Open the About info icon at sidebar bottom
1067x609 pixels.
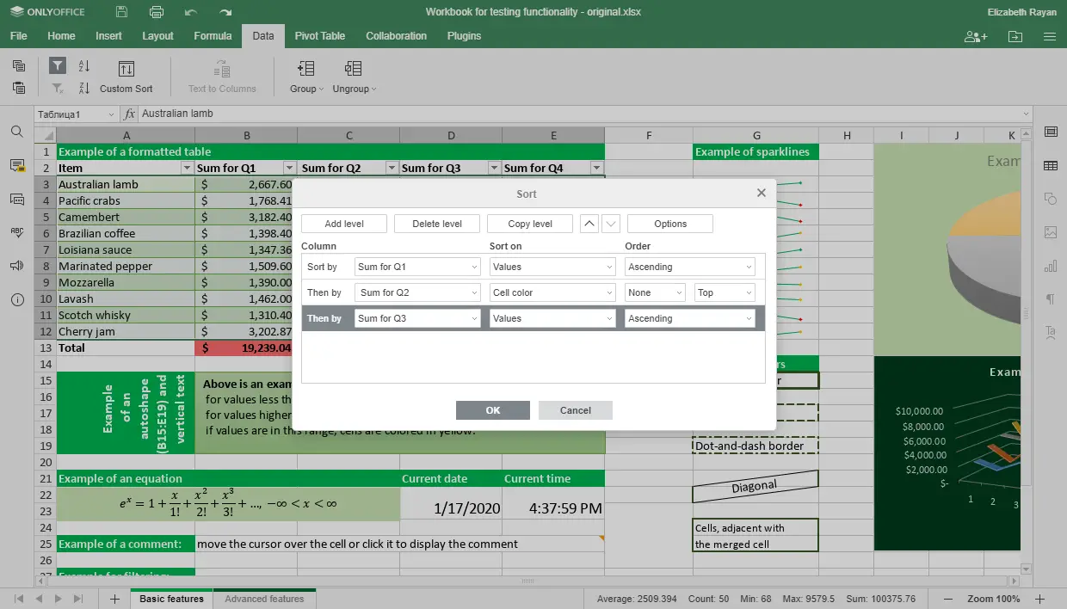(x=17, y=300)
